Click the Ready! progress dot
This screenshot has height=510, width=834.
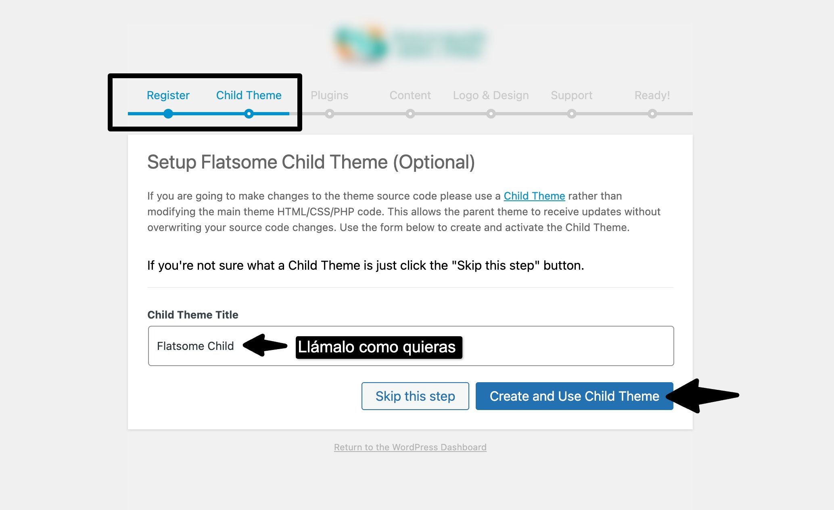(x=652, y=114)
